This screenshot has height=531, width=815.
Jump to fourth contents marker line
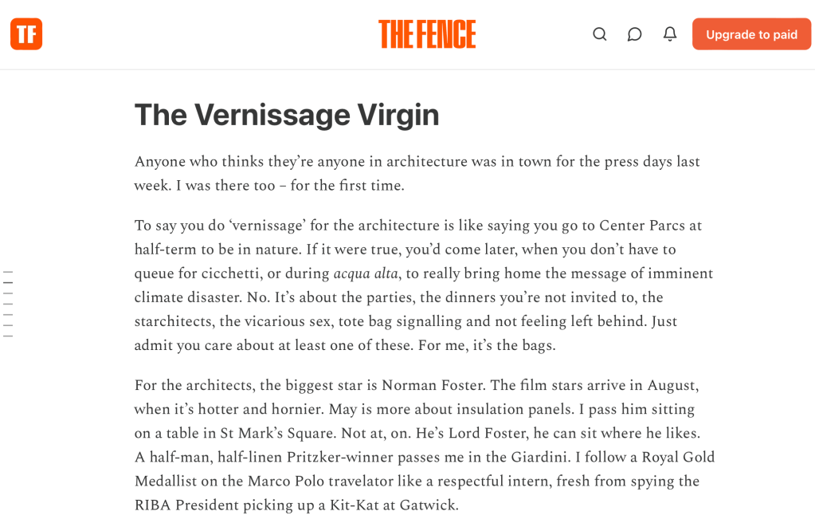tap(8, 304)
